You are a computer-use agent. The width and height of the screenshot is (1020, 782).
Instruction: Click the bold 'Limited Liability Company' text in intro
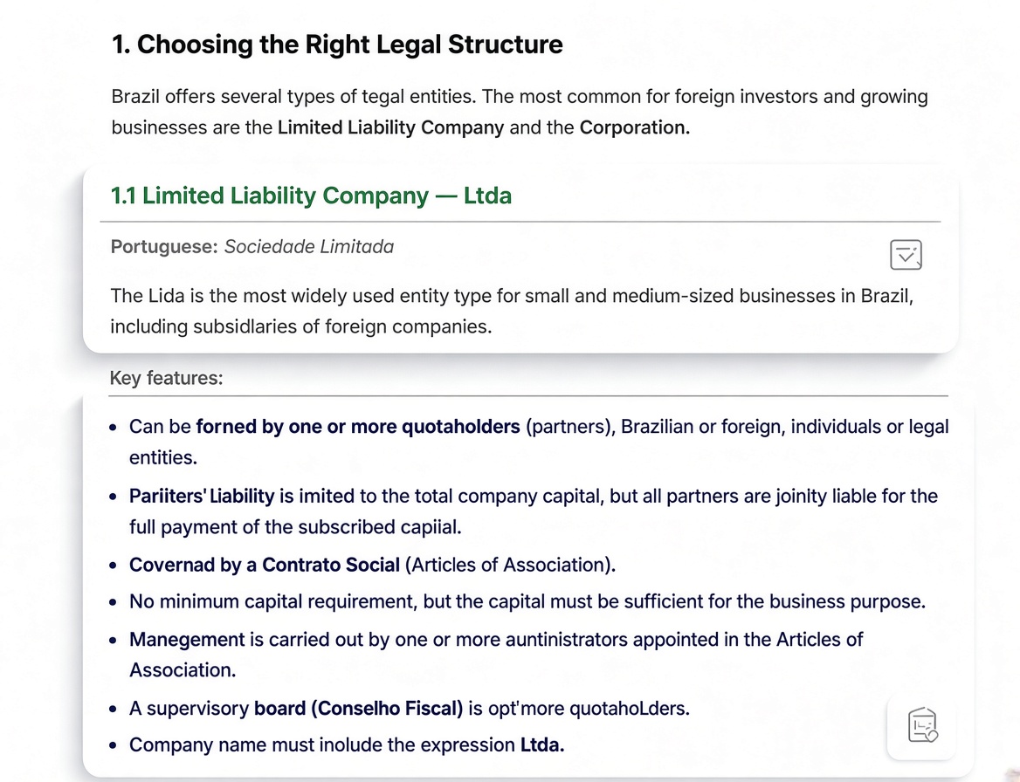coord(390,127)
